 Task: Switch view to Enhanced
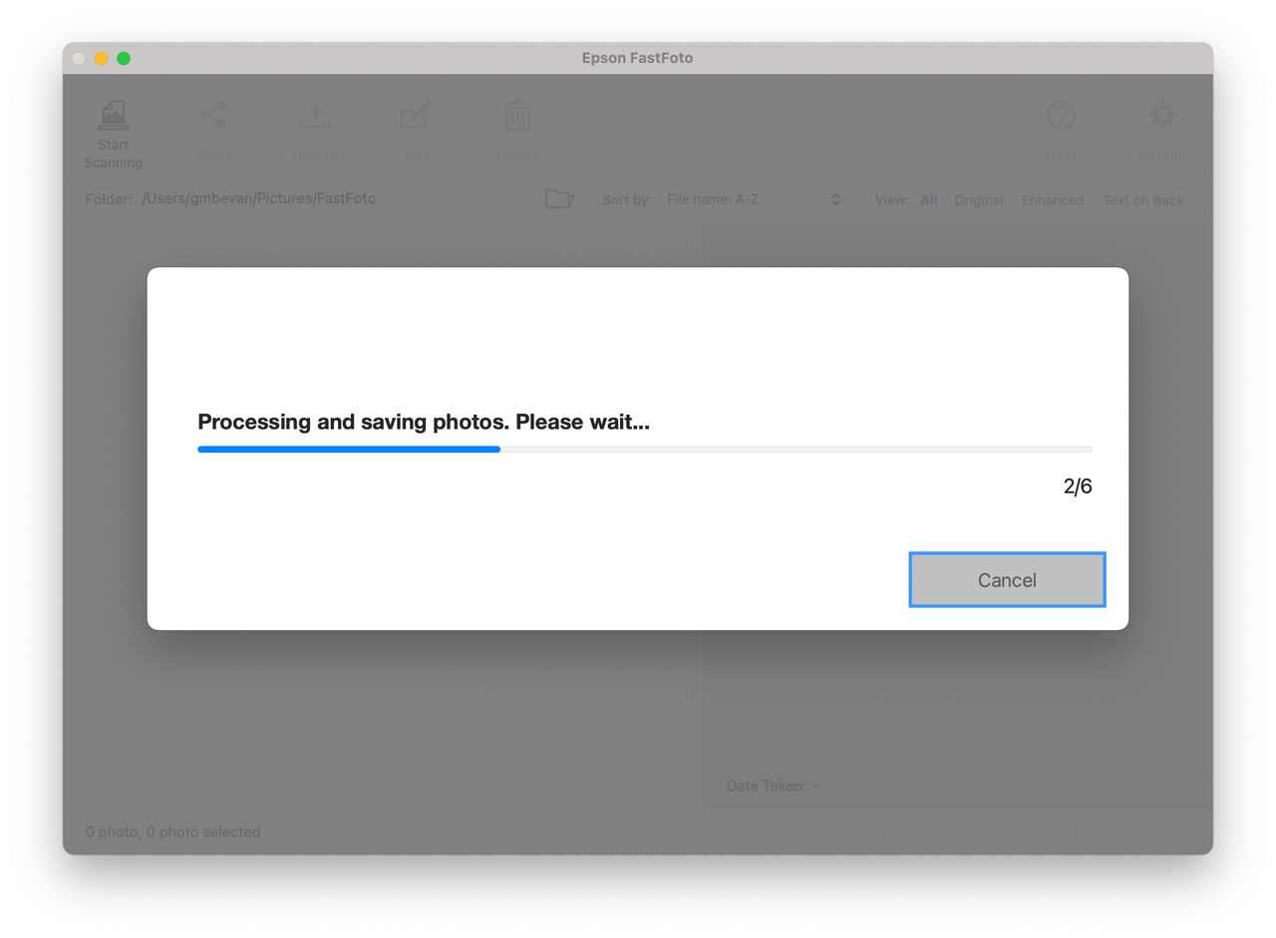point(1053,200)
